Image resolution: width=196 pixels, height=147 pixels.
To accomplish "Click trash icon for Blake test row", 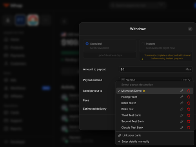I will click(x=189, y=109).
